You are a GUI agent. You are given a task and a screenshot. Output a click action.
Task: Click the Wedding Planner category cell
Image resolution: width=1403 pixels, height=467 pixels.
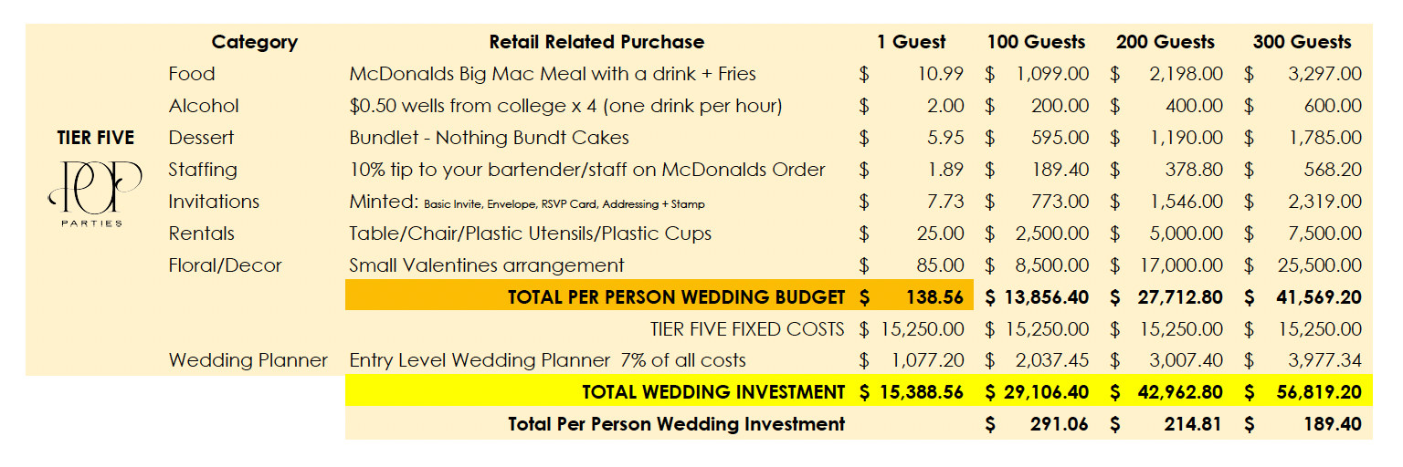pos(248,360)
